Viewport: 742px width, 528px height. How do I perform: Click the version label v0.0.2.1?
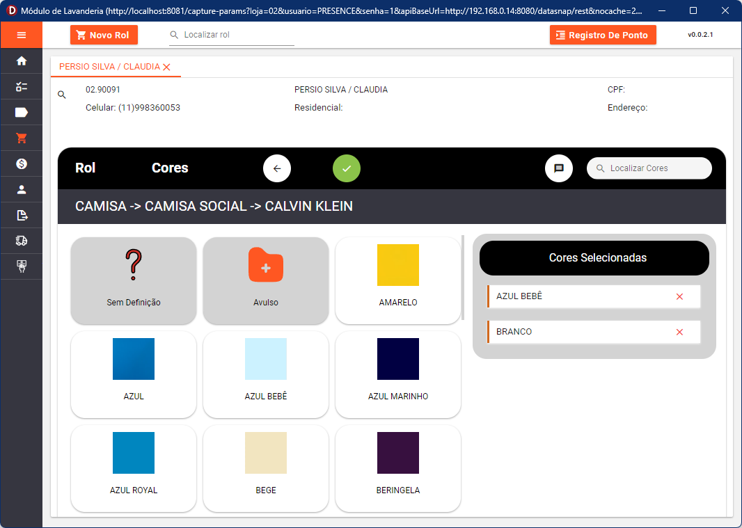click(x=700, y=35)
